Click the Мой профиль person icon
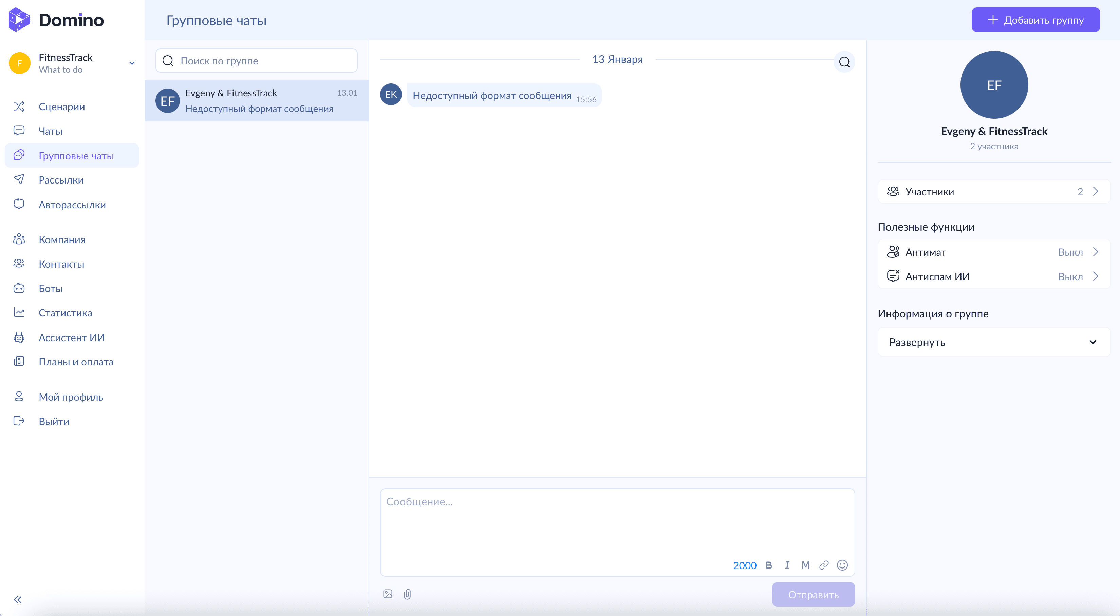 click(19, 397)
